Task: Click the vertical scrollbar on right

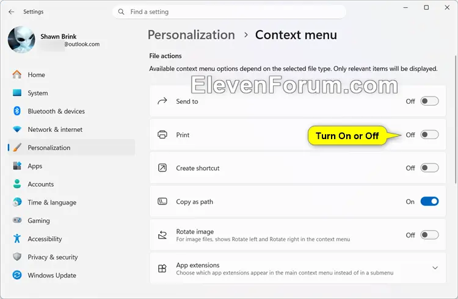Action: [456, 119]
